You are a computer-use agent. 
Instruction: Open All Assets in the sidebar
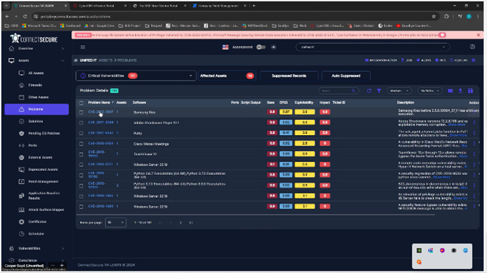coord(36,73)
